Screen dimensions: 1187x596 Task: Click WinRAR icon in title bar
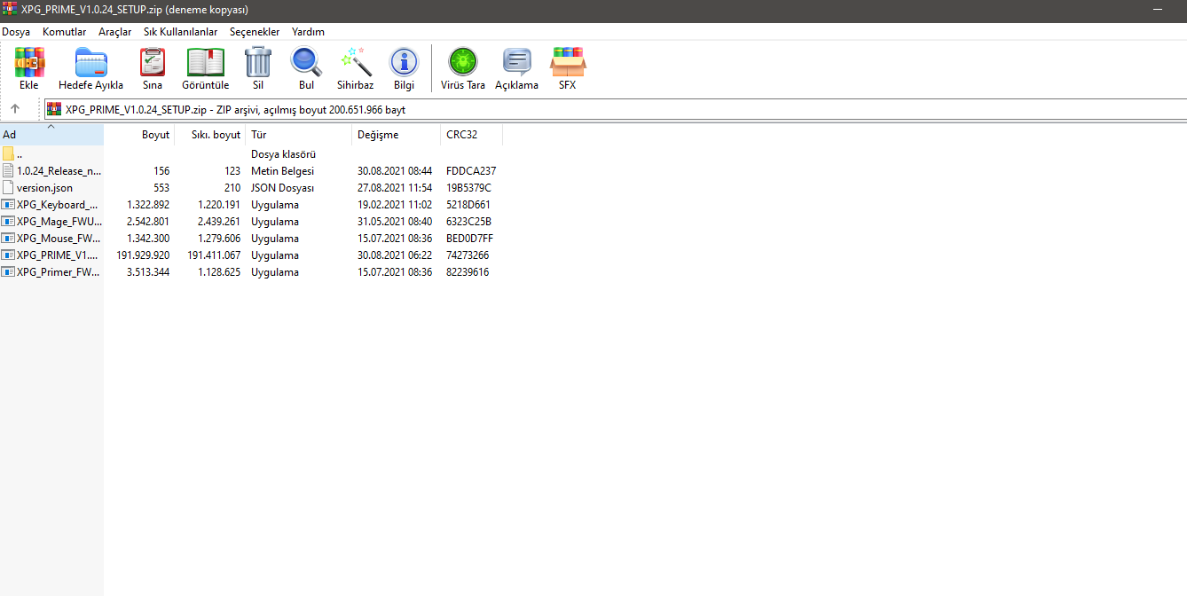click(10, 10)
